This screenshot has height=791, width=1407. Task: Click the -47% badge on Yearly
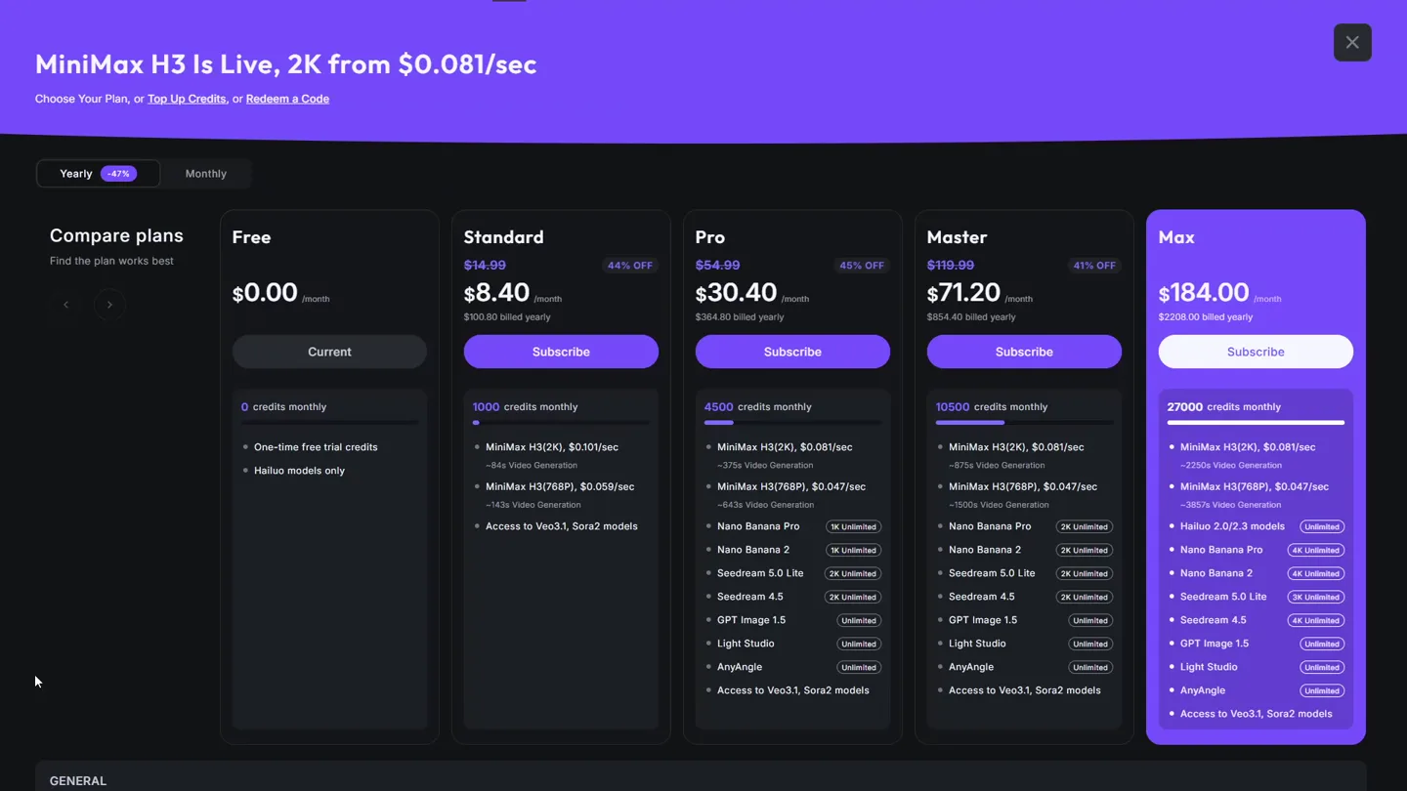click(x=118, y=174)
